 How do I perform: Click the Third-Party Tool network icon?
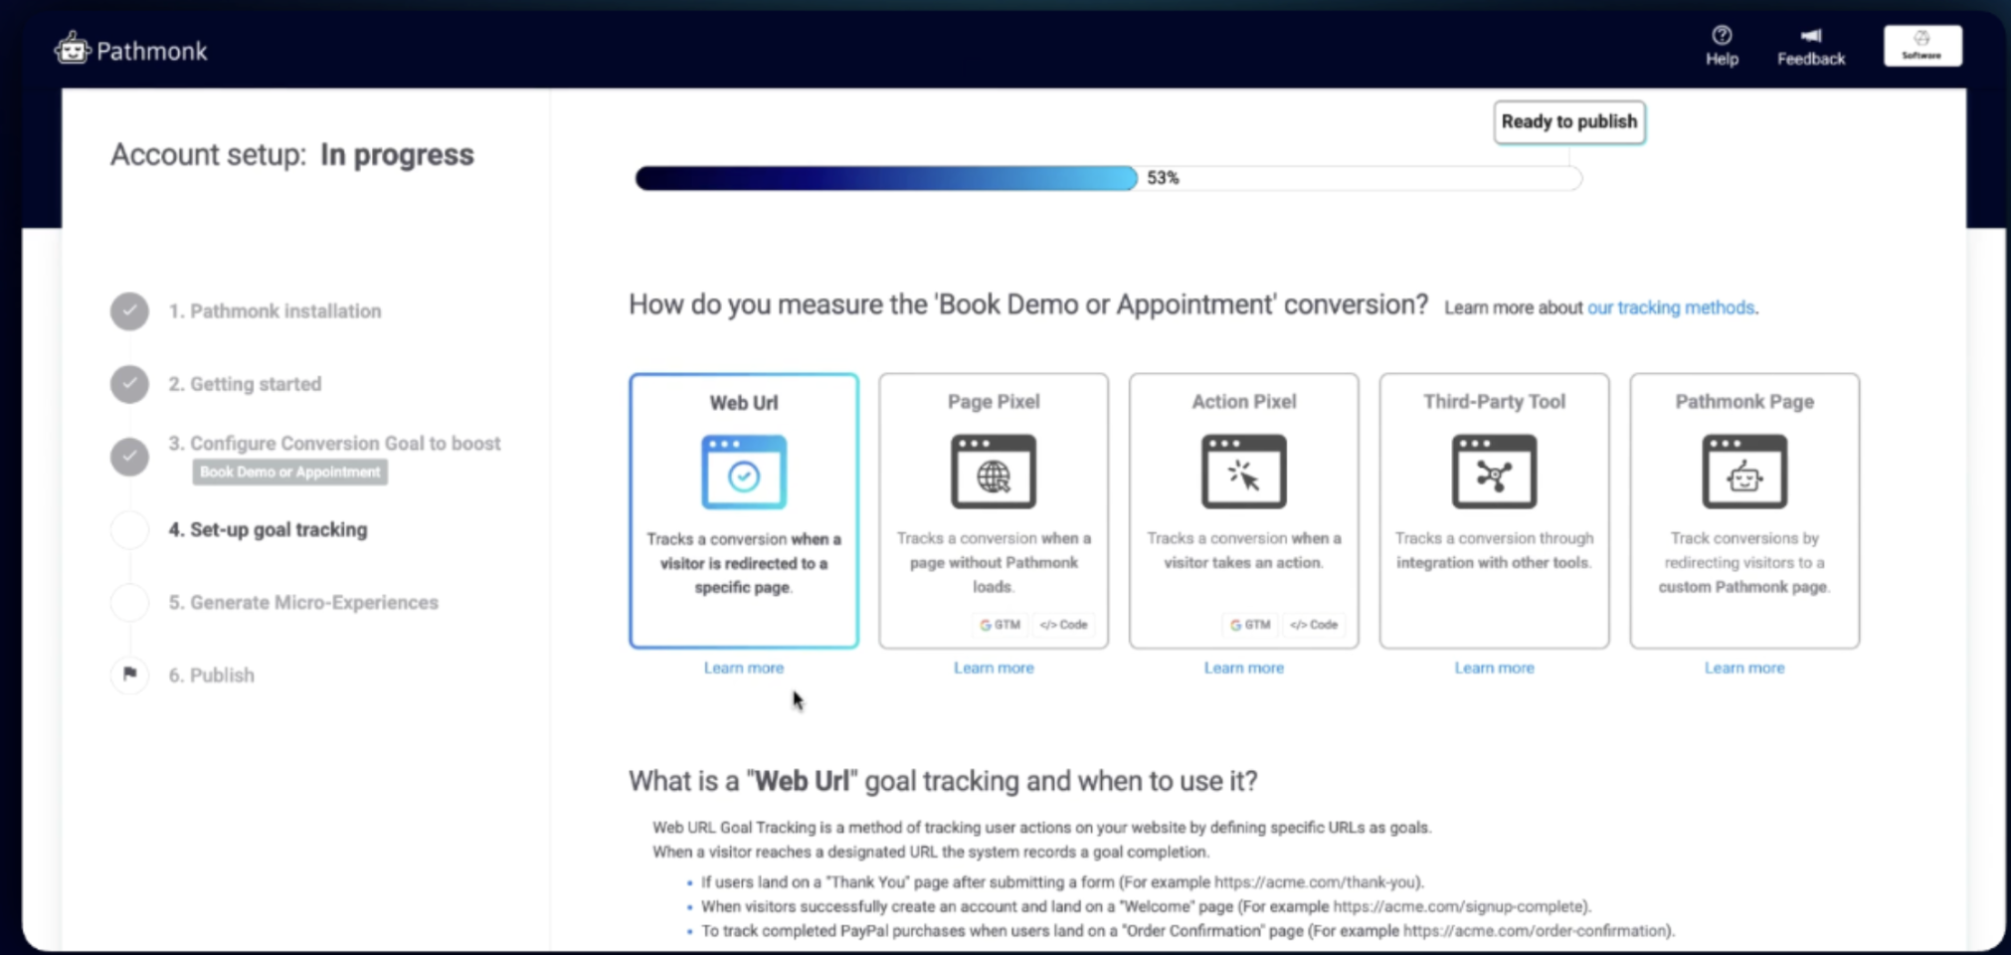tap(1494, 472)
